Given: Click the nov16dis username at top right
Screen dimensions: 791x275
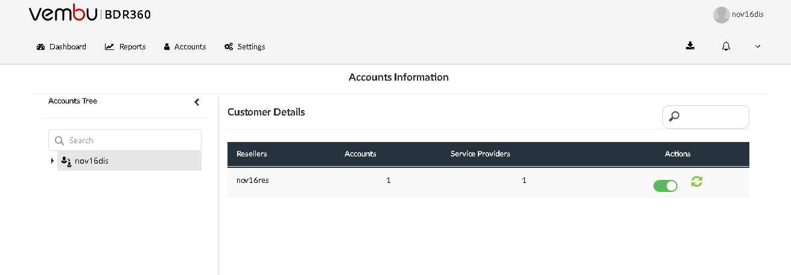Looking at the screenshot, I should click(748, 14).
